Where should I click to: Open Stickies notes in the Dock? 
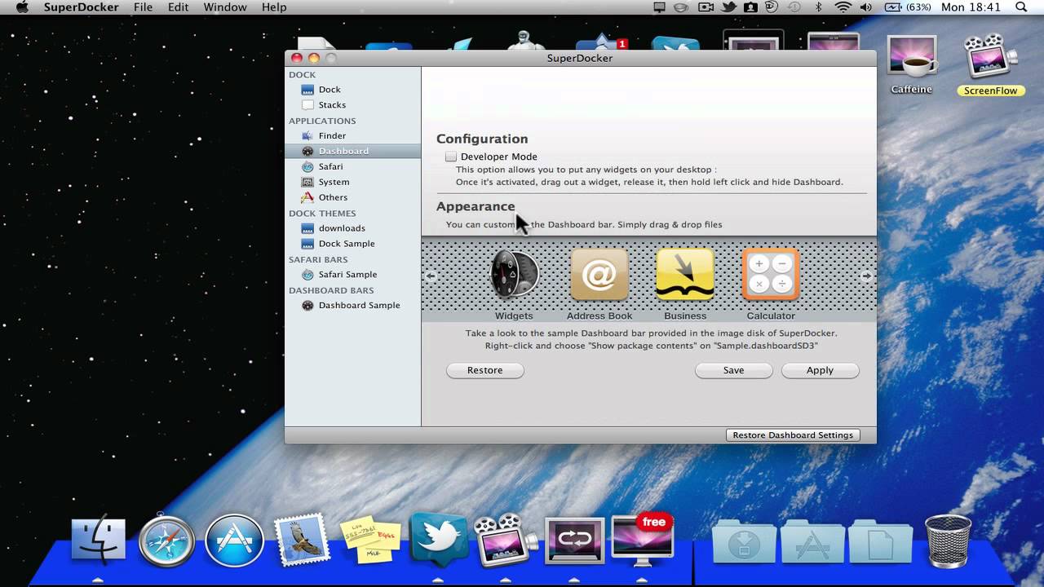370,541
